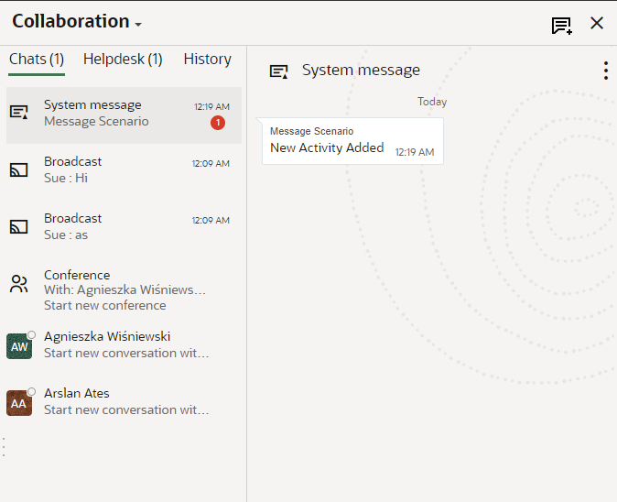
Task: Click the first Broadcast cast icon
Action: click(19, 169)
